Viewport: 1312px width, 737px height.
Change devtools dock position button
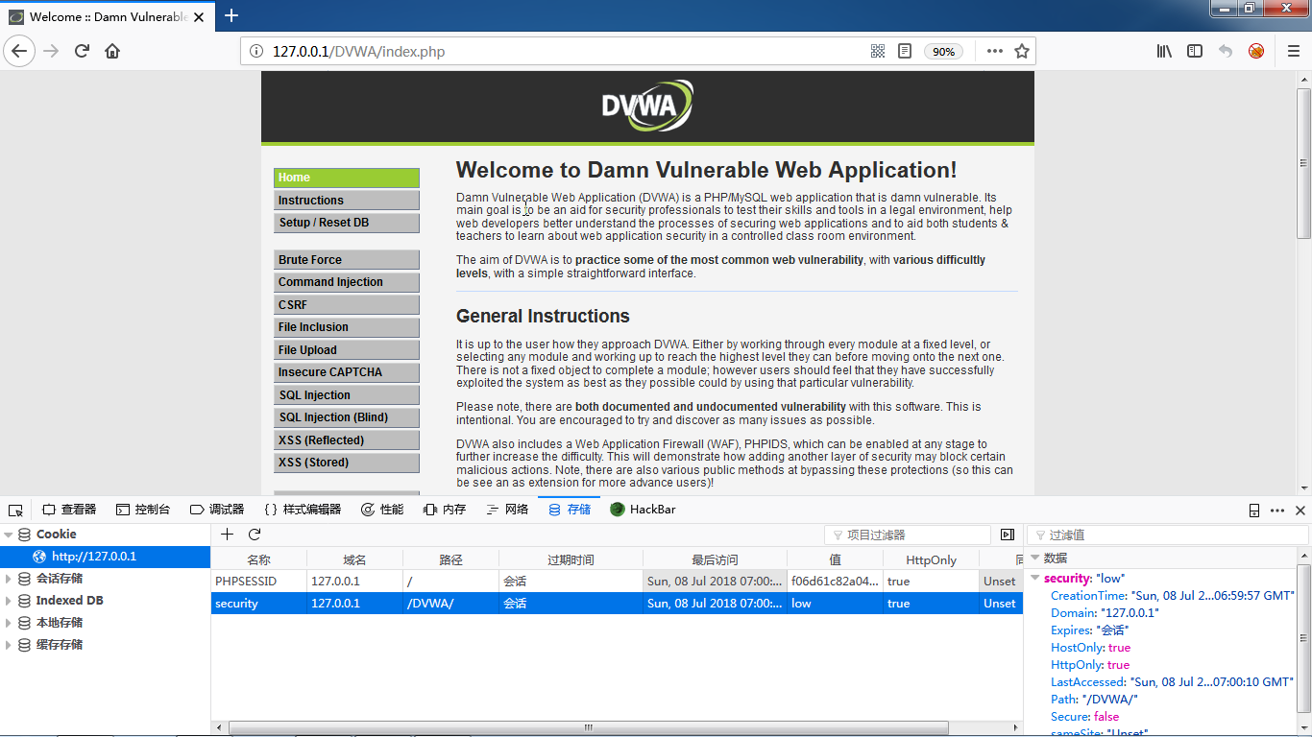[x=1254, y=511]
